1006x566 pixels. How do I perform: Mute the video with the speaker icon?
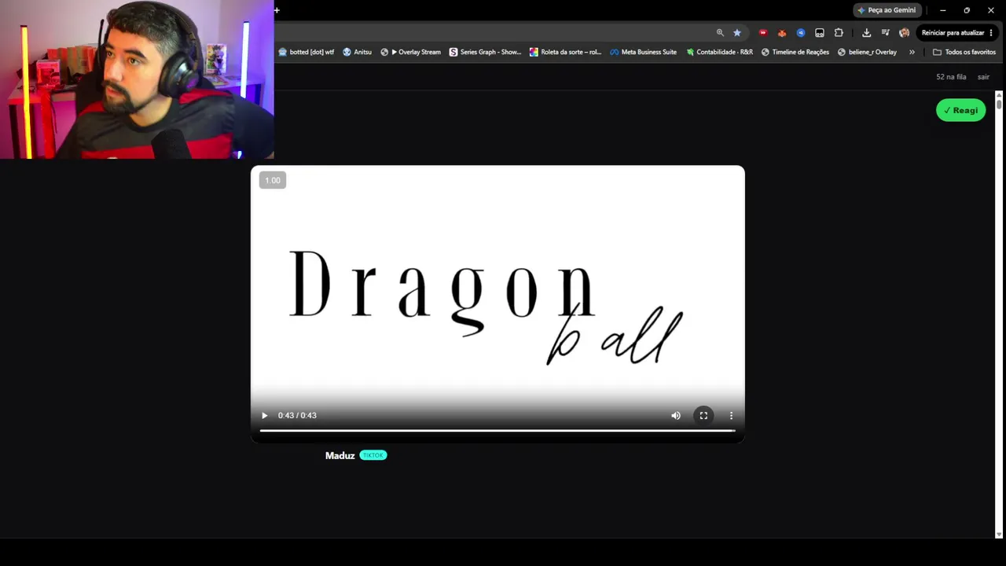pos(676,415)
